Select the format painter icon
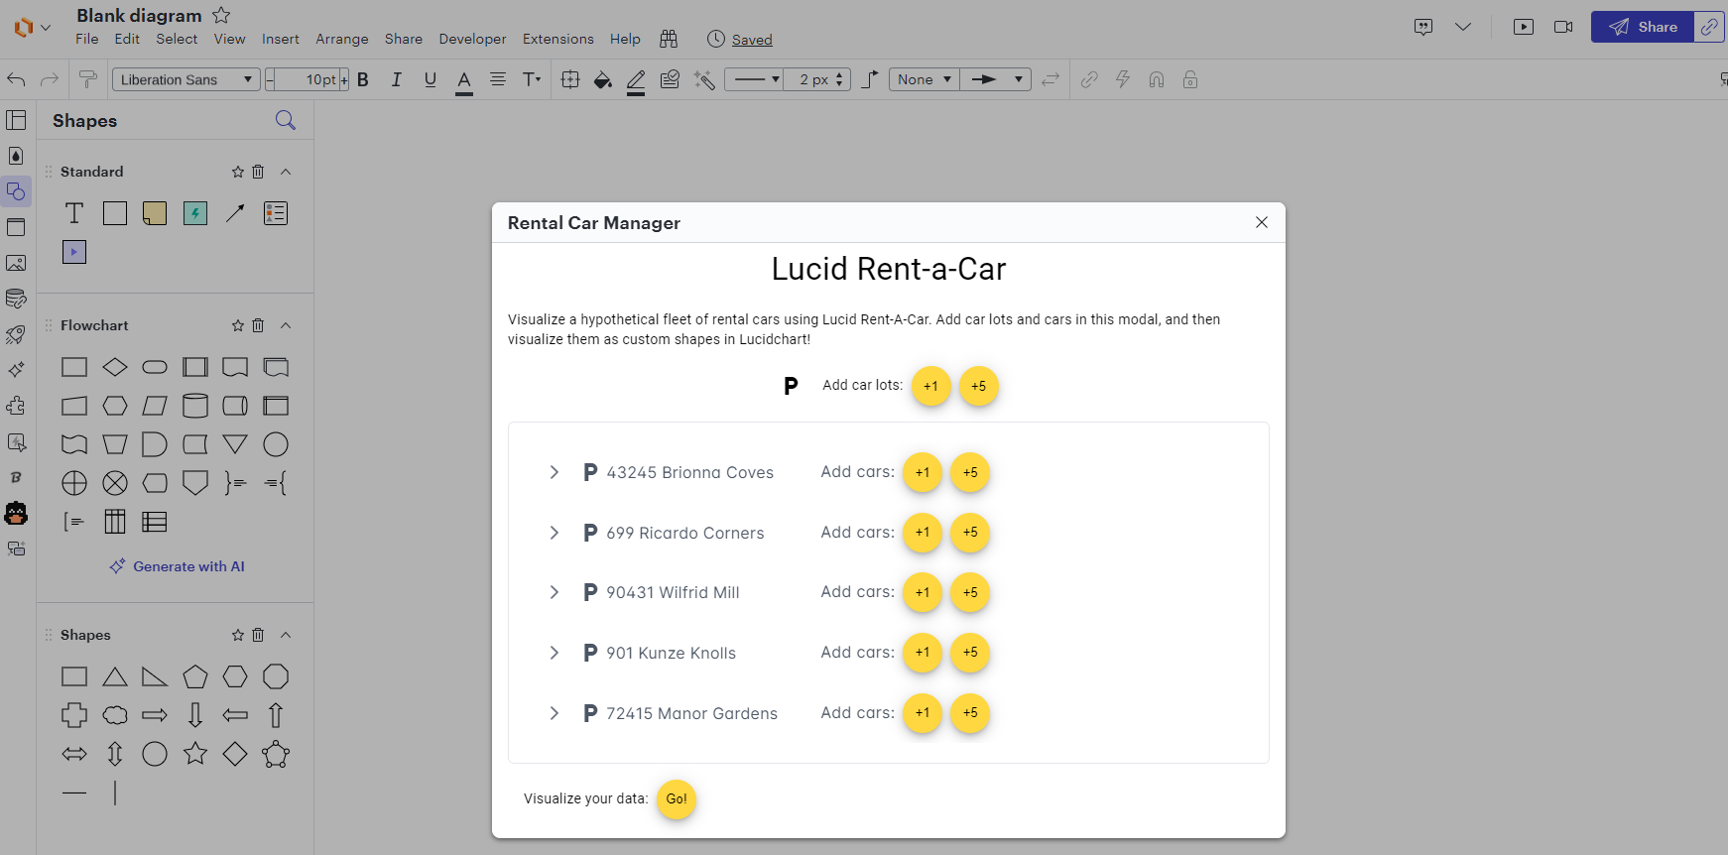 88,79
